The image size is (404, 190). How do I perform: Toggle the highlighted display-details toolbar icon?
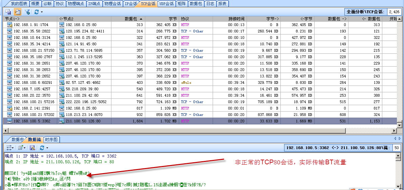tap(17, 12)
